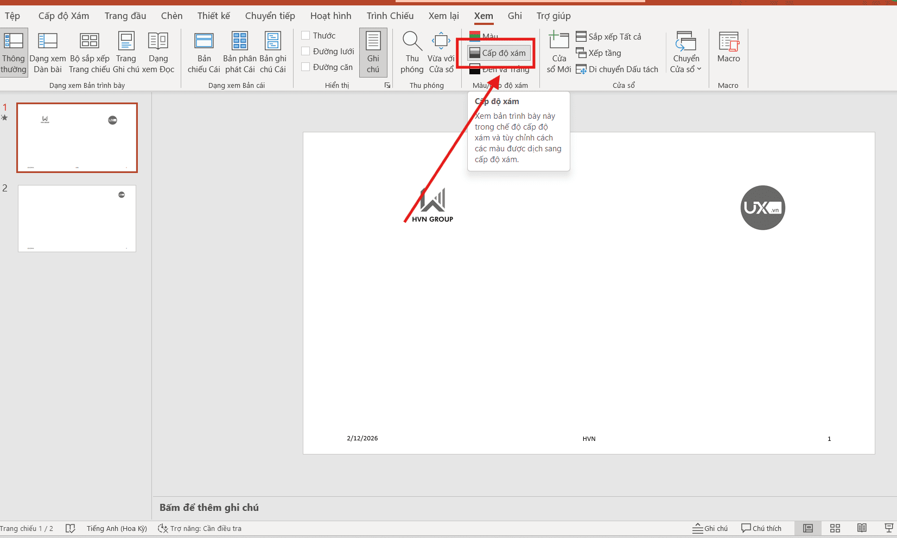
Task: Open Slide Master view (Bản chiếu Cái)
Action: 204,52
